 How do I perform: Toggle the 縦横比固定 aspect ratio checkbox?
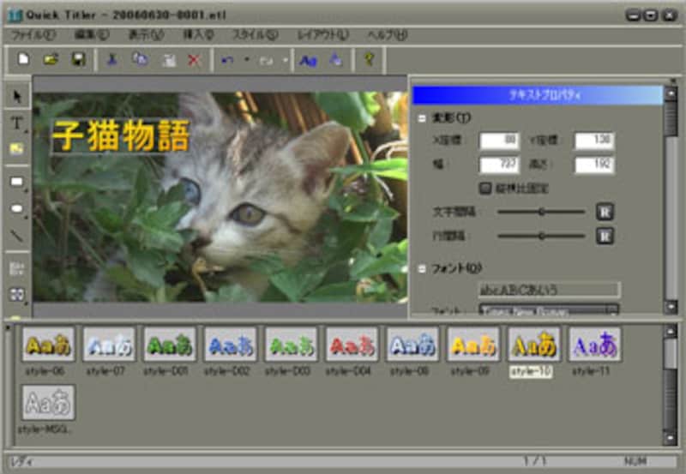coord(486,187)
